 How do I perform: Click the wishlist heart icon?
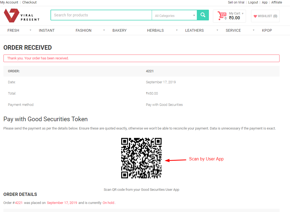(255, 16)
